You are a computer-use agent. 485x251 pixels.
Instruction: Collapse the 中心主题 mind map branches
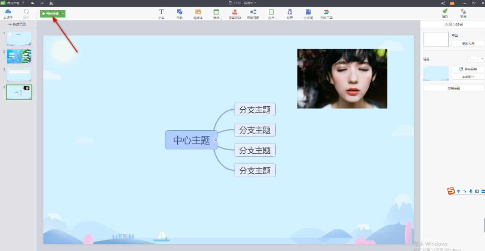click(216, 140)
